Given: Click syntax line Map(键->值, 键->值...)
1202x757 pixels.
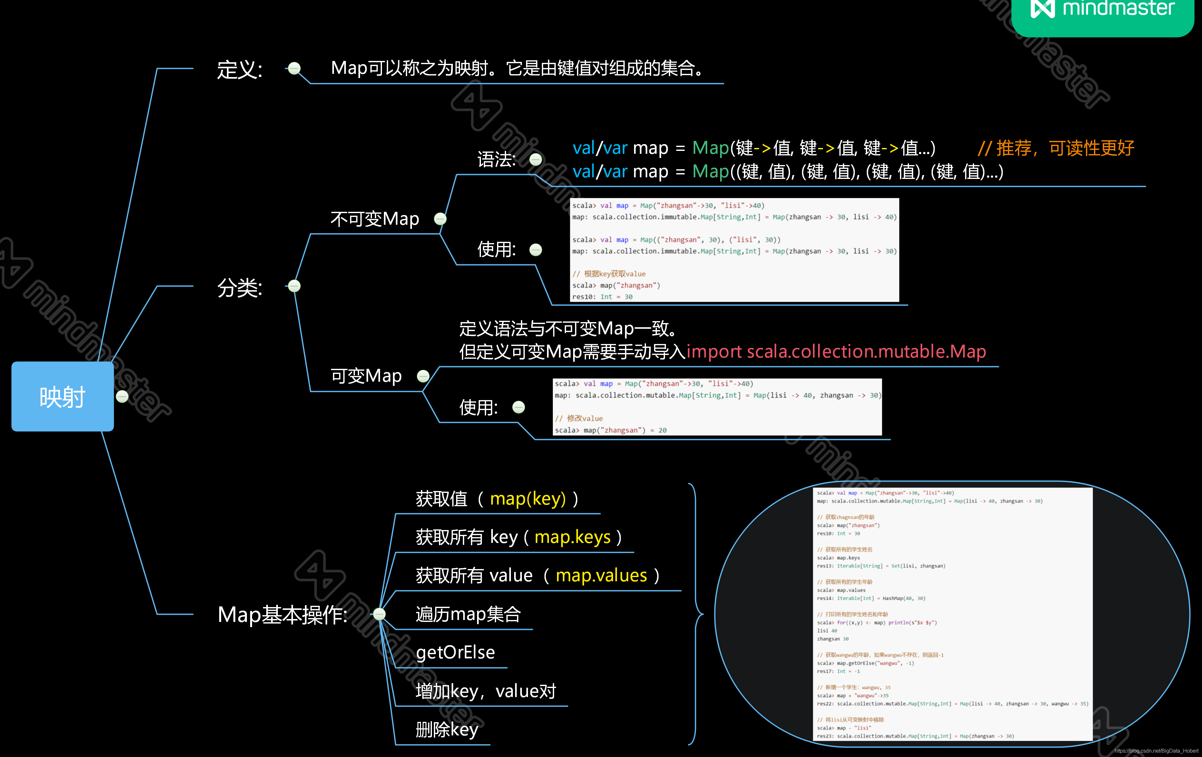Looking at the screenshot, I should coord(754,148).
